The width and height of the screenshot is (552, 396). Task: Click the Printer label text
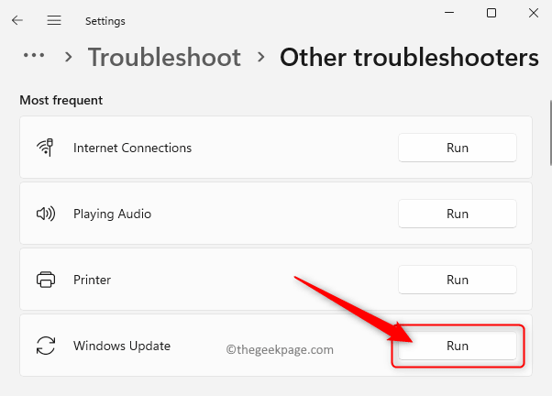pyautogui.click(x=92, y=280)
